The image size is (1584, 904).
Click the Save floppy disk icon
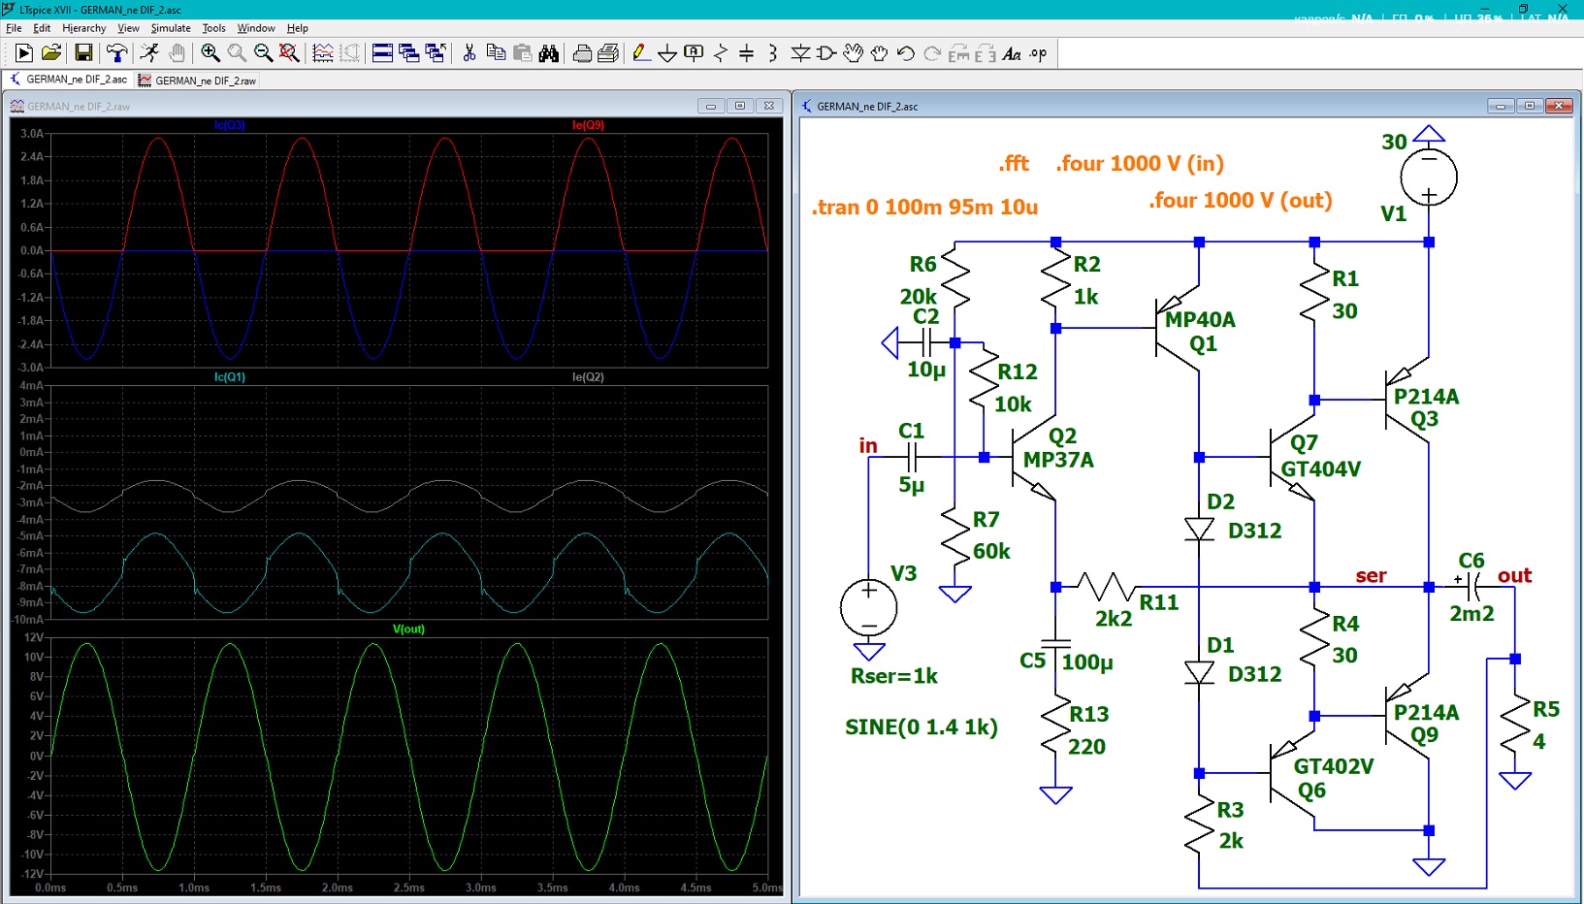coord(83,53)
